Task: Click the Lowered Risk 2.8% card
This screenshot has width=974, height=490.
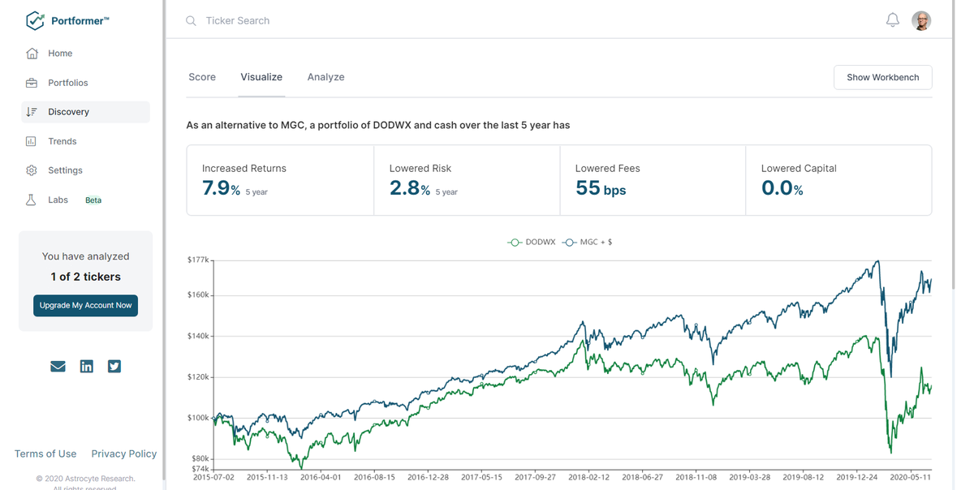Action: [x=467, y=180]
